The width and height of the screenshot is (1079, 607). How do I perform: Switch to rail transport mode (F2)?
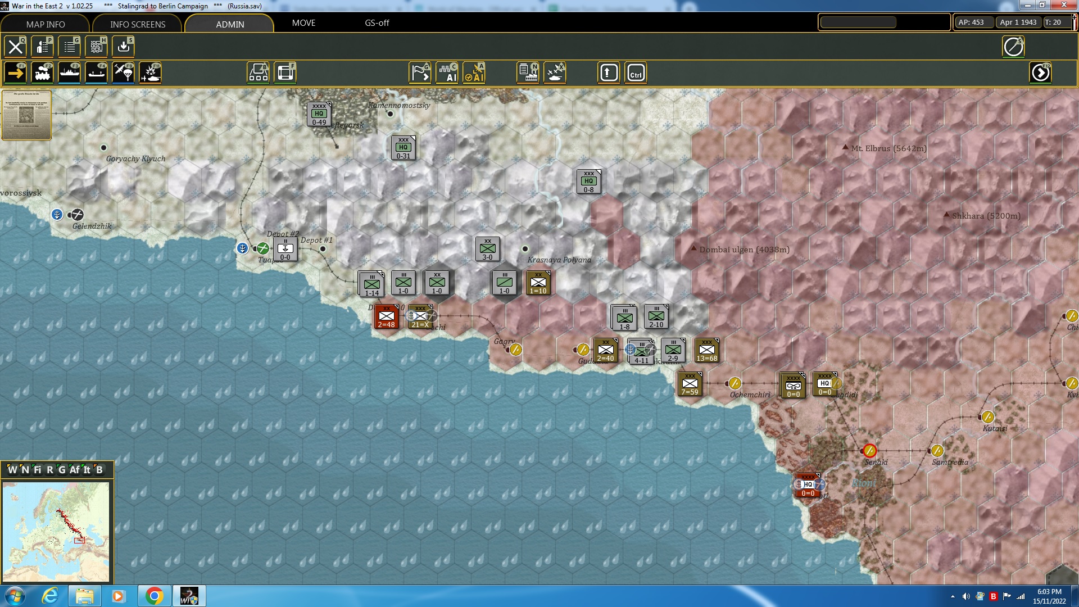(x=43, y=72)
